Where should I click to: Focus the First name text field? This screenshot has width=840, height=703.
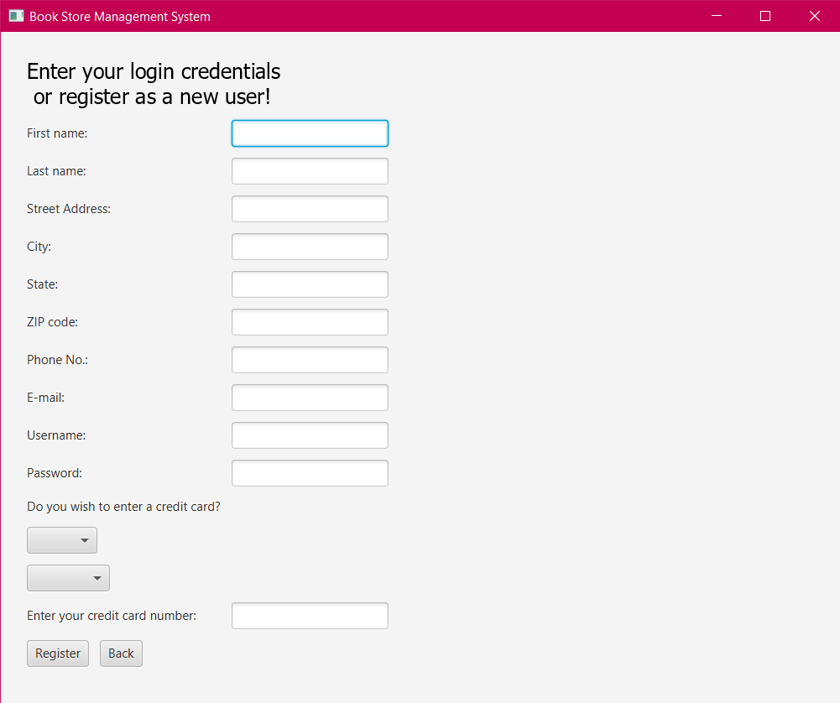pos(310,133)
